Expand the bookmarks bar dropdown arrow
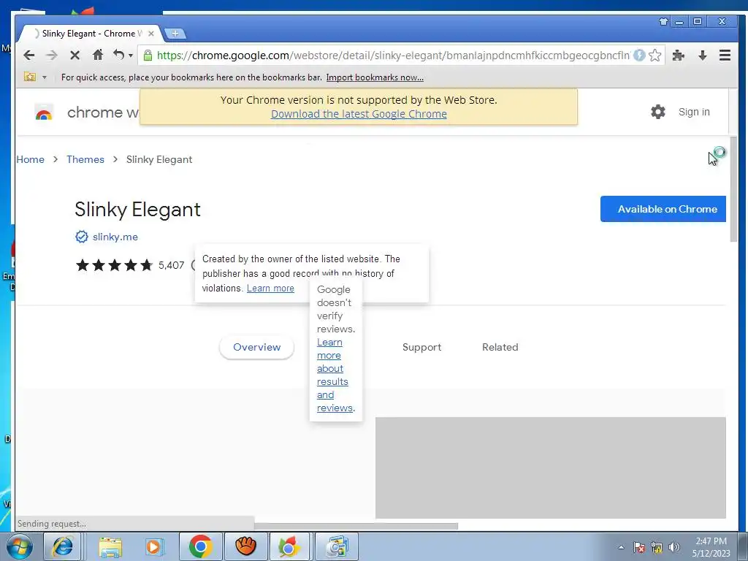The height and width of the screenshot is (561, 748). click(x=45, y=77)
